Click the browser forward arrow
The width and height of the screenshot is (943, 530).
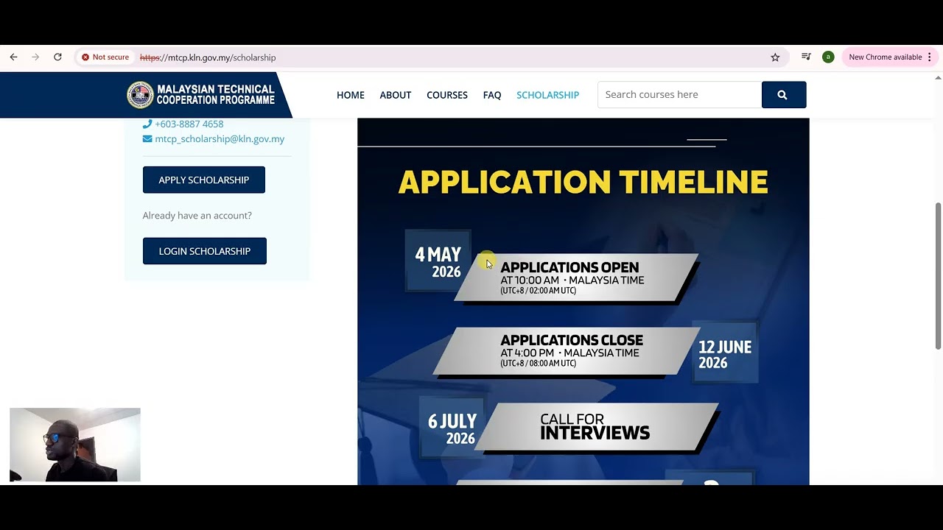point(35,57)
